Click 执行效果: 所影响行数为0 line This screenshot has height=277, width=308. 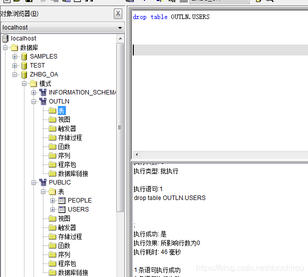coord(167,243)
